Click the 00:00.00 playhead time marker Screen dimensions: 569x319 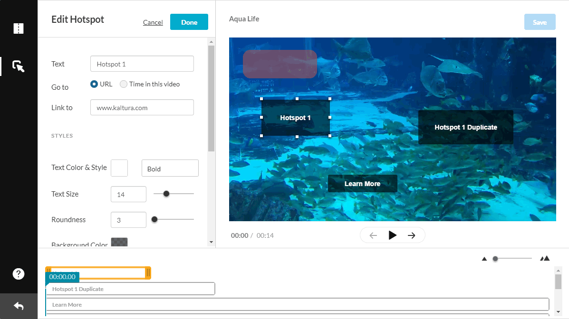click(x=62, y=277)
